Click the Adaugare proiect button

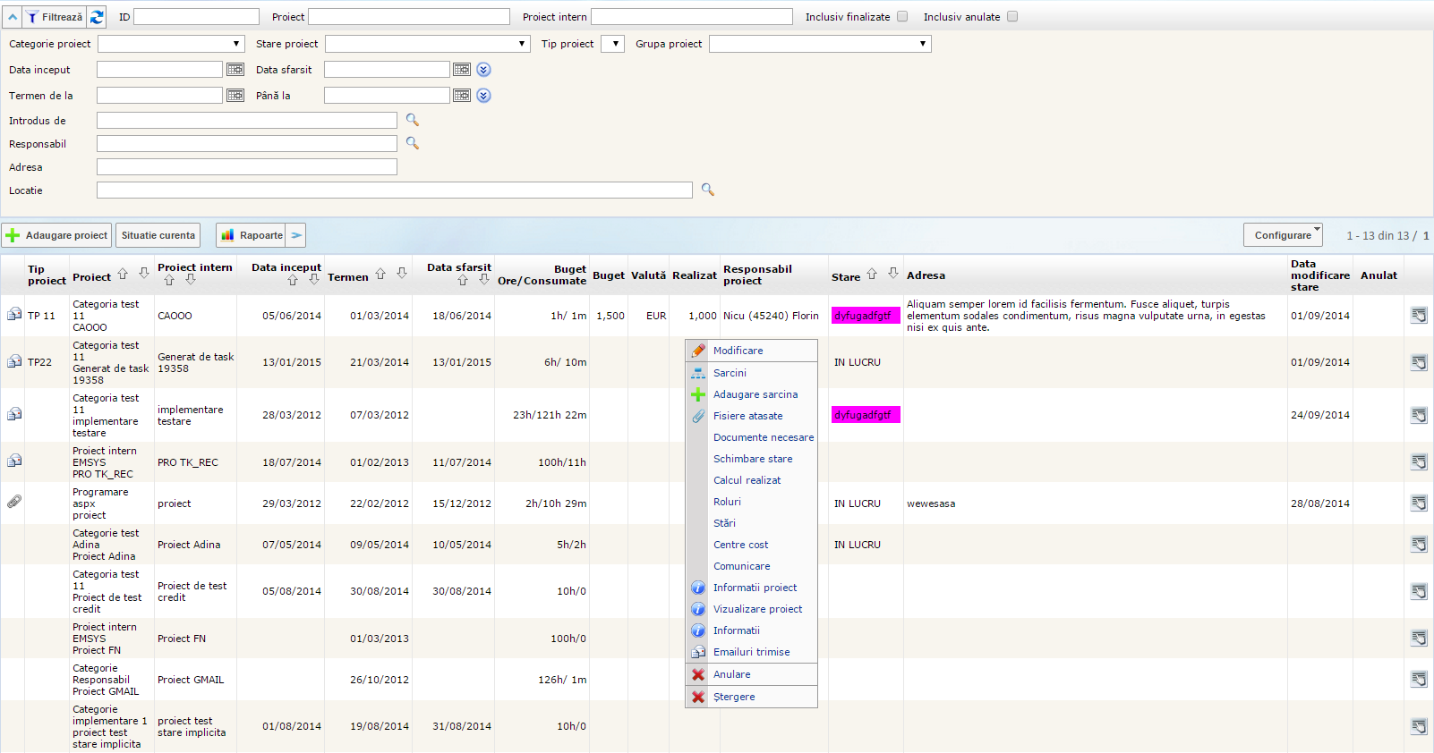(57, 235)
